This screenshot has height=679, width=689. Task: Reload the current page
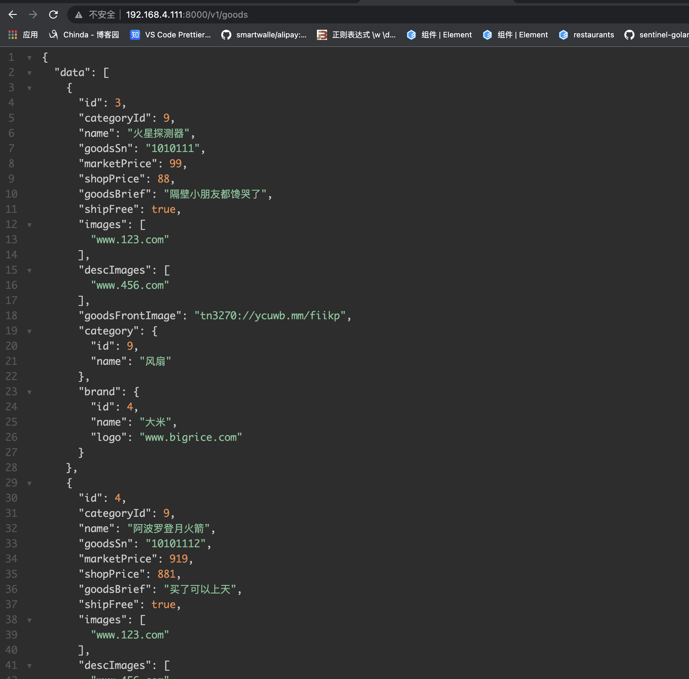54,15
